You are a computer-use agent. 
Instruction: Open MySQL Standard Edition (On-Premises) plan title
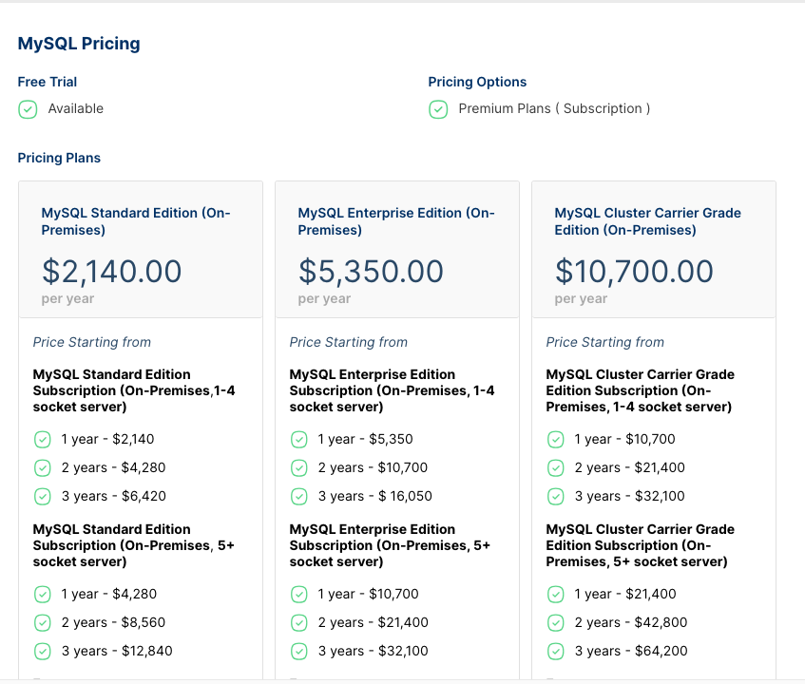point(136,221)
